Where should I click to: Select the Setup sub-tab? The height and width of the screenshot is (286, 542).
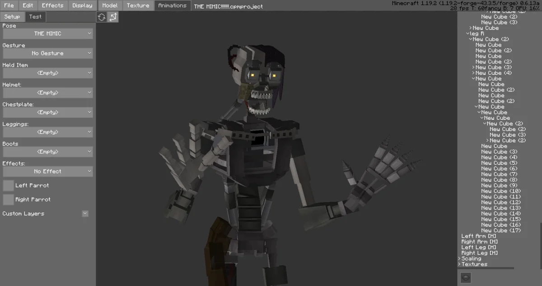coord(12,17)
